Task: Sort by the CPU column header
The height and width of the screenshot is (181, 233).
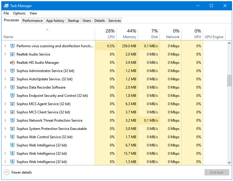Action: click(106, 34)
